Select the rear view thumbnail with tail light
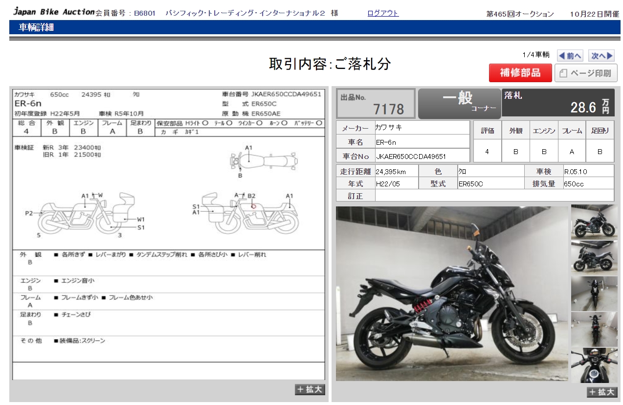 pyautogui.click(x=594, y=329)
